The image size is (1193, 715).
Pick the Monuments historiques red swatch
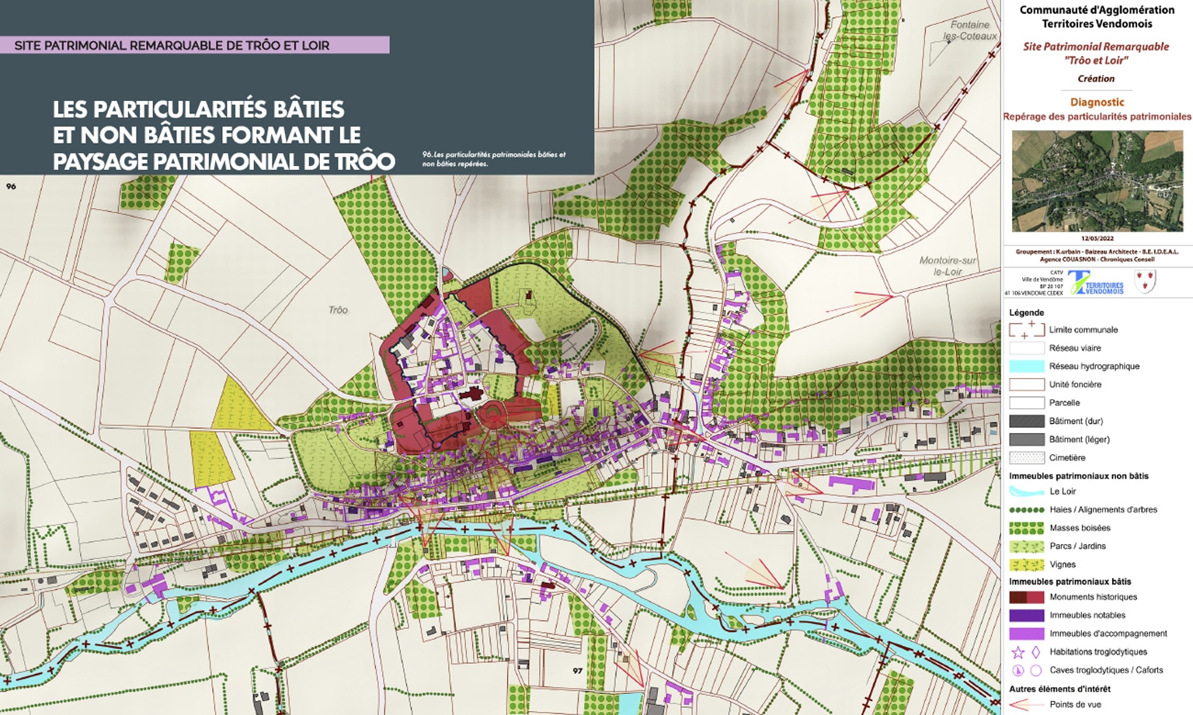pyautogui.click(x=1026, y=597)
